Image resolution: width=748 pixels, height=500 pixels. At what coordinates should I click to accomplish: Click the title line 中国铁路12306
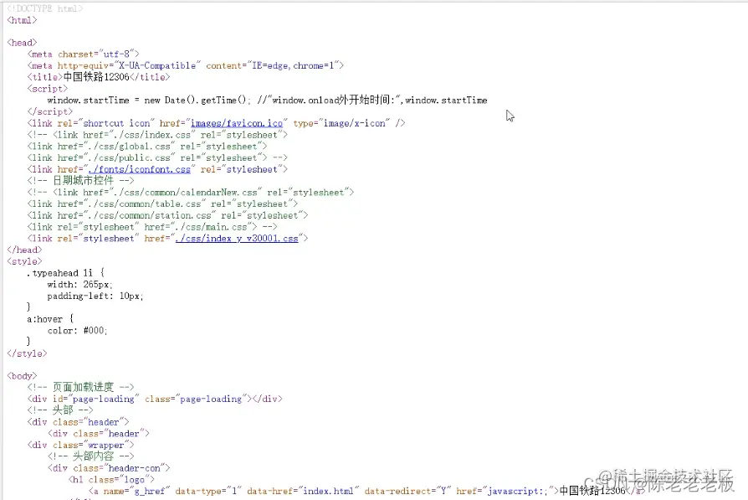point(98,77)
